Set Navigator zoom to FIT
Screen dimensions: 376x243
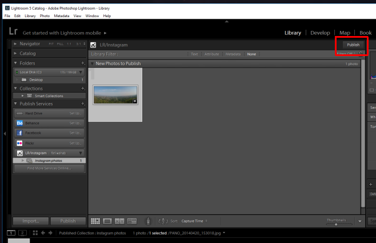point(51,44)
